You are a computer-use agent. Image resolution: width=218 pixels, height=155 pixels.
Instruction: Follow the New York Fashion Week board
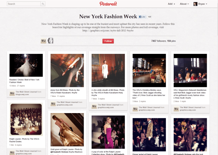point(108,41)
